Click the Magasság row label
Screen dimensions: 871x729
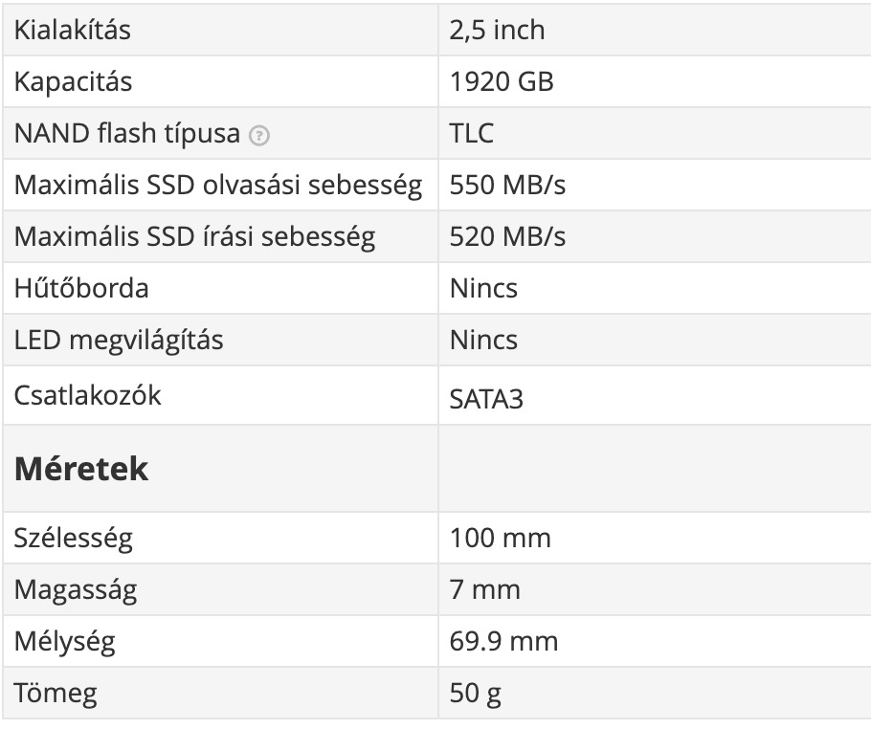(76, 589)
